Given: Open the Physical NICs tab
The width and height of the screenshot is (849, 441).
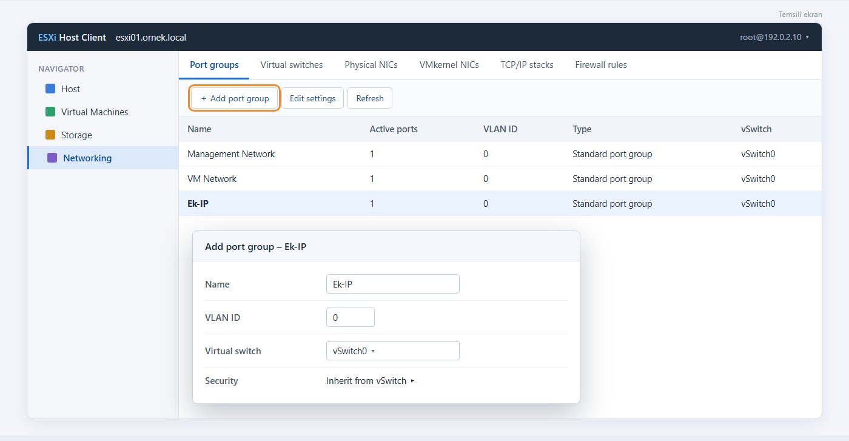Looking at the screenshot, I should tap(371, 65).
